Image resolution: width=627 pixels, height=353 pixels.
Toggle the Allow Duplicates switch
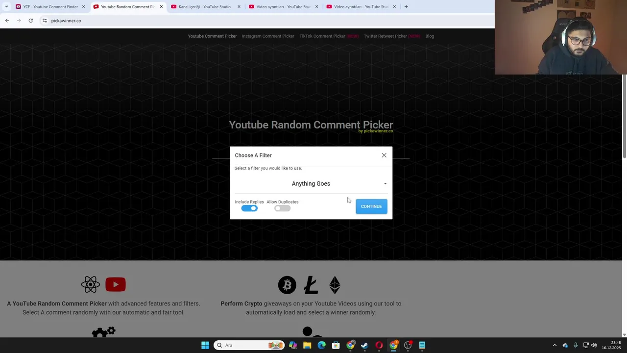tap(282, 208)
